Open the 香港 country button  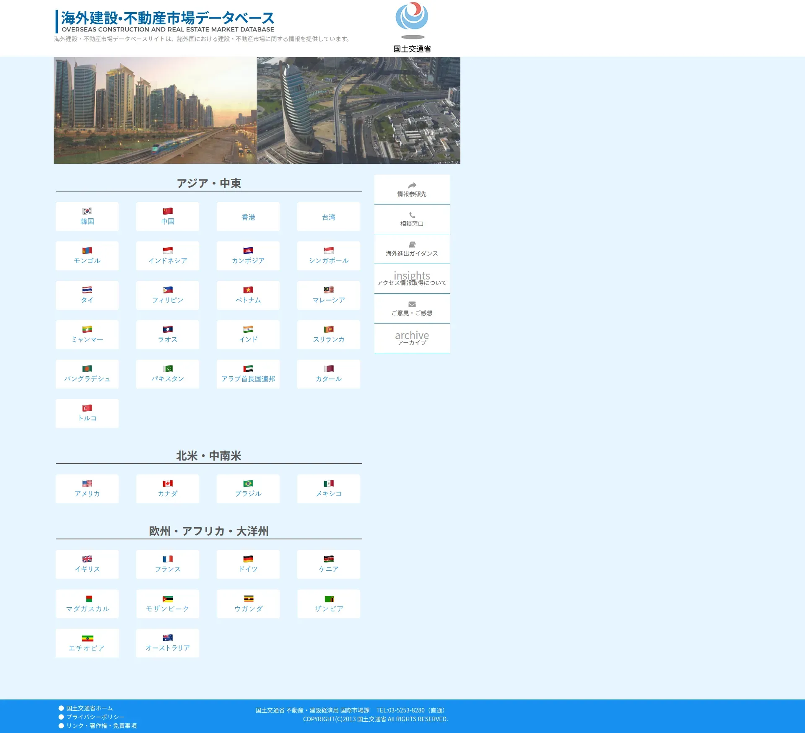pyautogui.click(x=248, y=217)
